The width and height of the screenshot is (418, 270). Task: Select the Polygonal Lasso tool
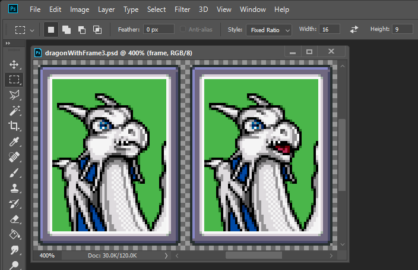(x=14, y=95)
